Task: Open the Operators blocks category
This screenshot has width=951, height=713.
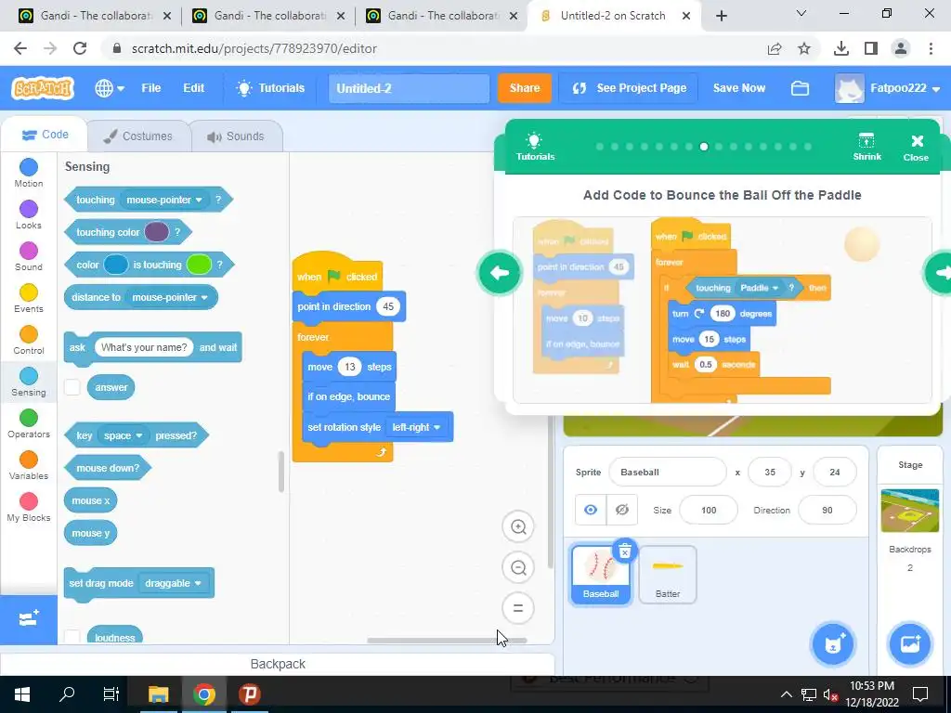Action: click(x=29, y=423)
